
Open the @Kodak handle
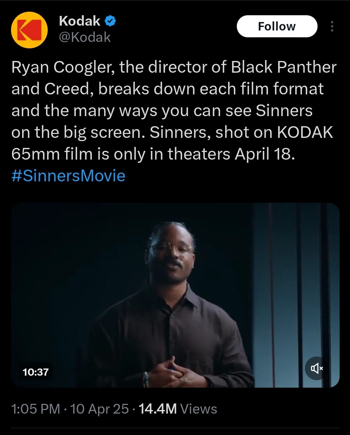coord(85,37)
